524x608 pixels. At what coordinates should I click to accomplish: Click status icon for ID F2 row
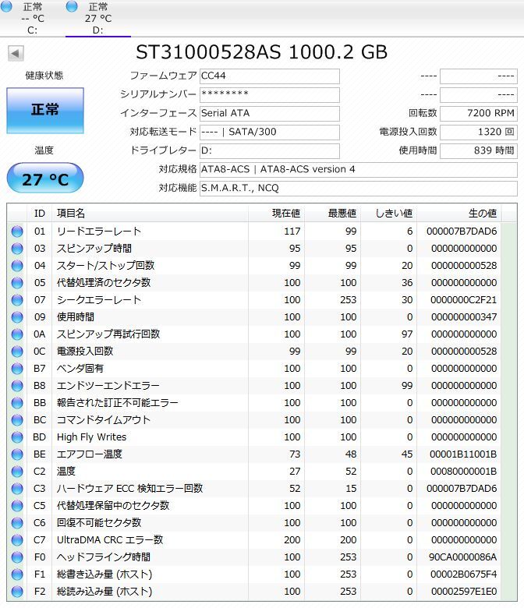point(17,592)
